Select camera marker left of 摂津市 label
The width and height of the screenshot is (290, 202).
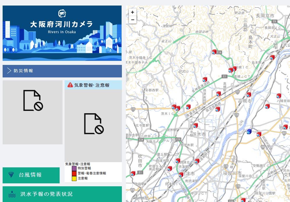[x=181, y=175]
